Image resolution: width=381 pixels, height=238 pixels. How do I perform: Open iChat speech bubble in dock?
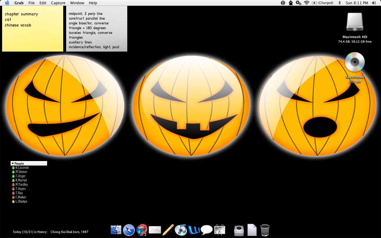click(x=207, y=230)
